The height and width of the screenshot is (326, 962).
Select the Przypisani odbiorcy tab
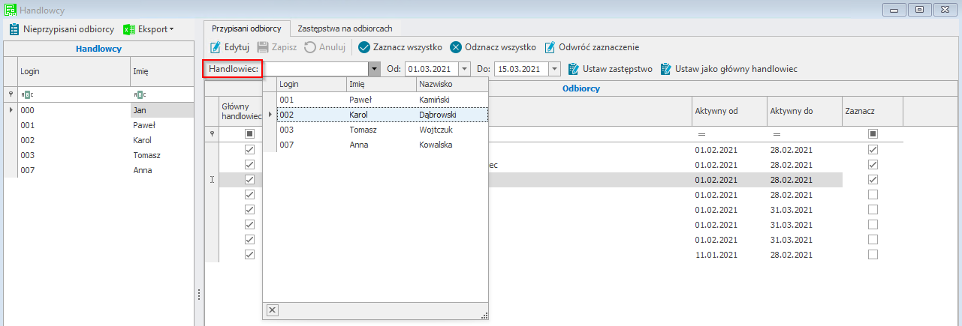246,28
